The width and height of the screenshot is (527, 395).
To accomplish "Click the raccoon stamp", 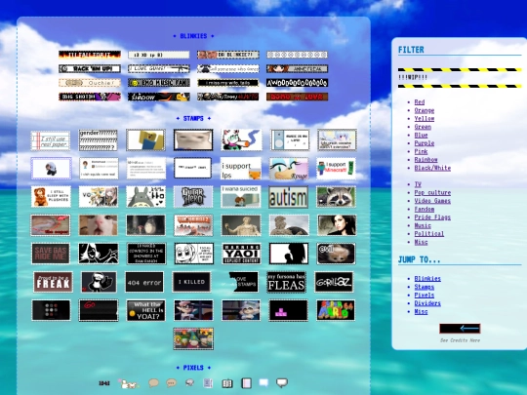I will (336, 197).
